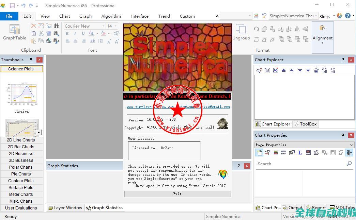
Task: Click the binoculars Find icon
Action: 57,26
